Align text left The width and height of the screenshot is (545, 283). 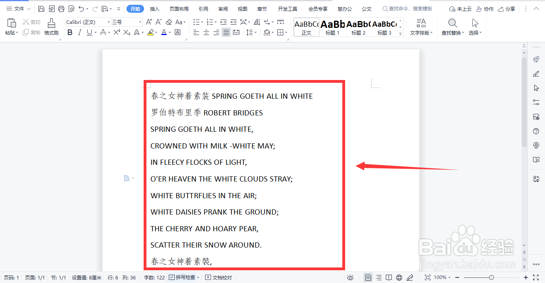point(196,32)
